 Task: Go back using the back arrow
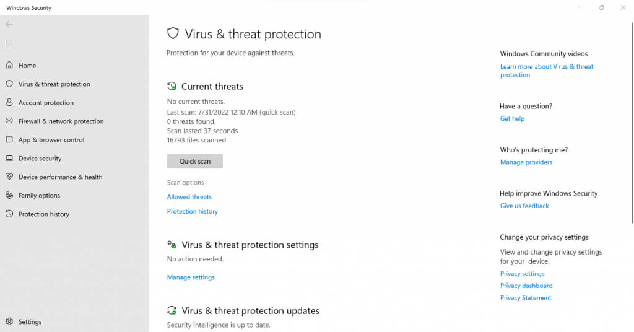[x=9, y=24]
